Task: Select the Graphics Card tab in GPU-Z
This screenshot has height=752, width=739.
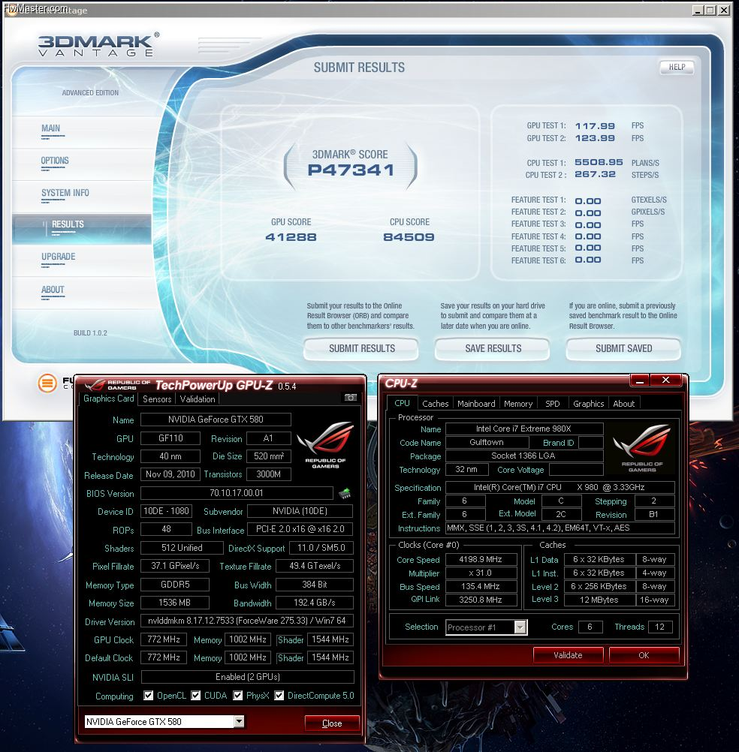Action: click(108, 399)
